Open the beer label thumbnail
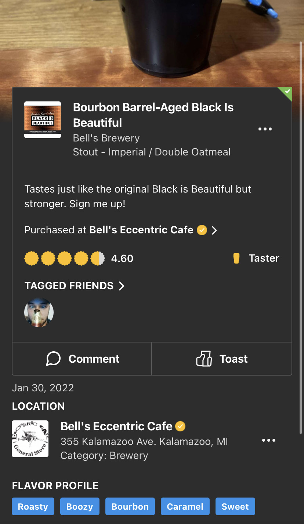304x524 pixels. pos(43,120)
